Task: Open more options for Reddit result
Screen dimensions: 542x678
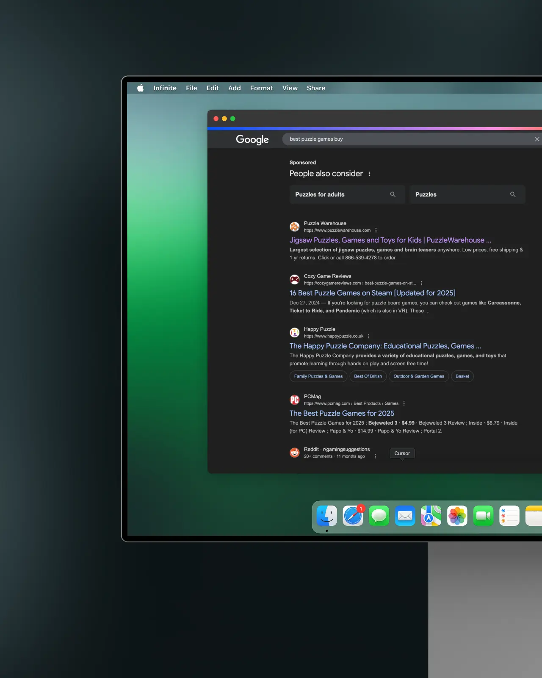Action: coord(375,456)
